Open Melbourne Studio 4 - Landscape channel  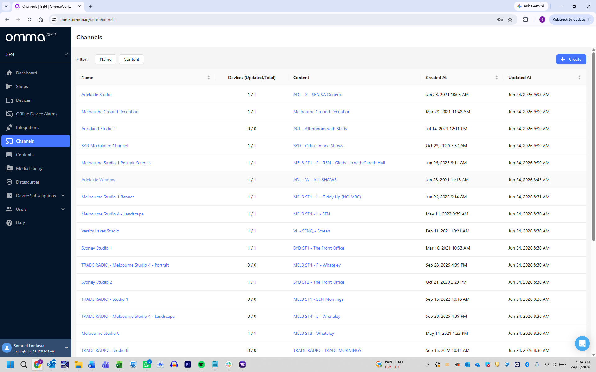[112, 214]
